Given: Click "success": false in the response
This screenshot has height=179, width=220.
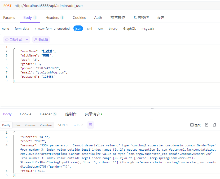Looking at the screenshot, I should coord(35,137).
